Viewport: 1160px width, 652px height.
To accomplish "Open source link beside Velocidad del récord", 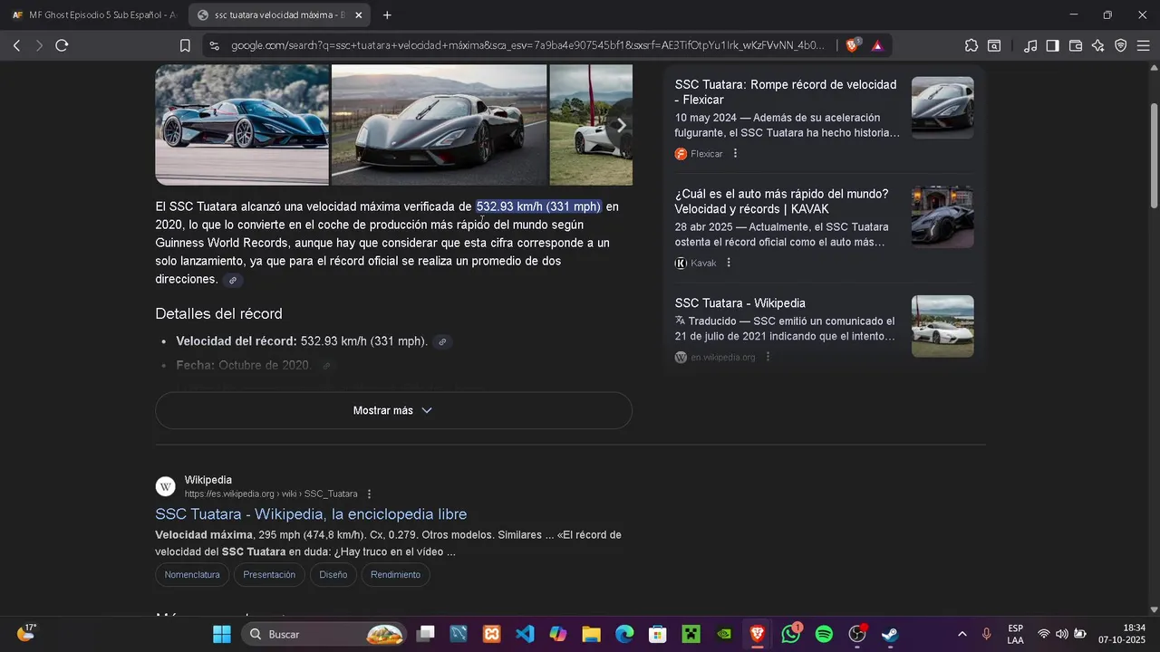I will coord(442,341).
